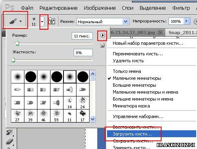Image resolution: width=197 pixels, height=149 pixels.
Task: Select chalk brush labeled 17
Action: [x=83, y=116]
